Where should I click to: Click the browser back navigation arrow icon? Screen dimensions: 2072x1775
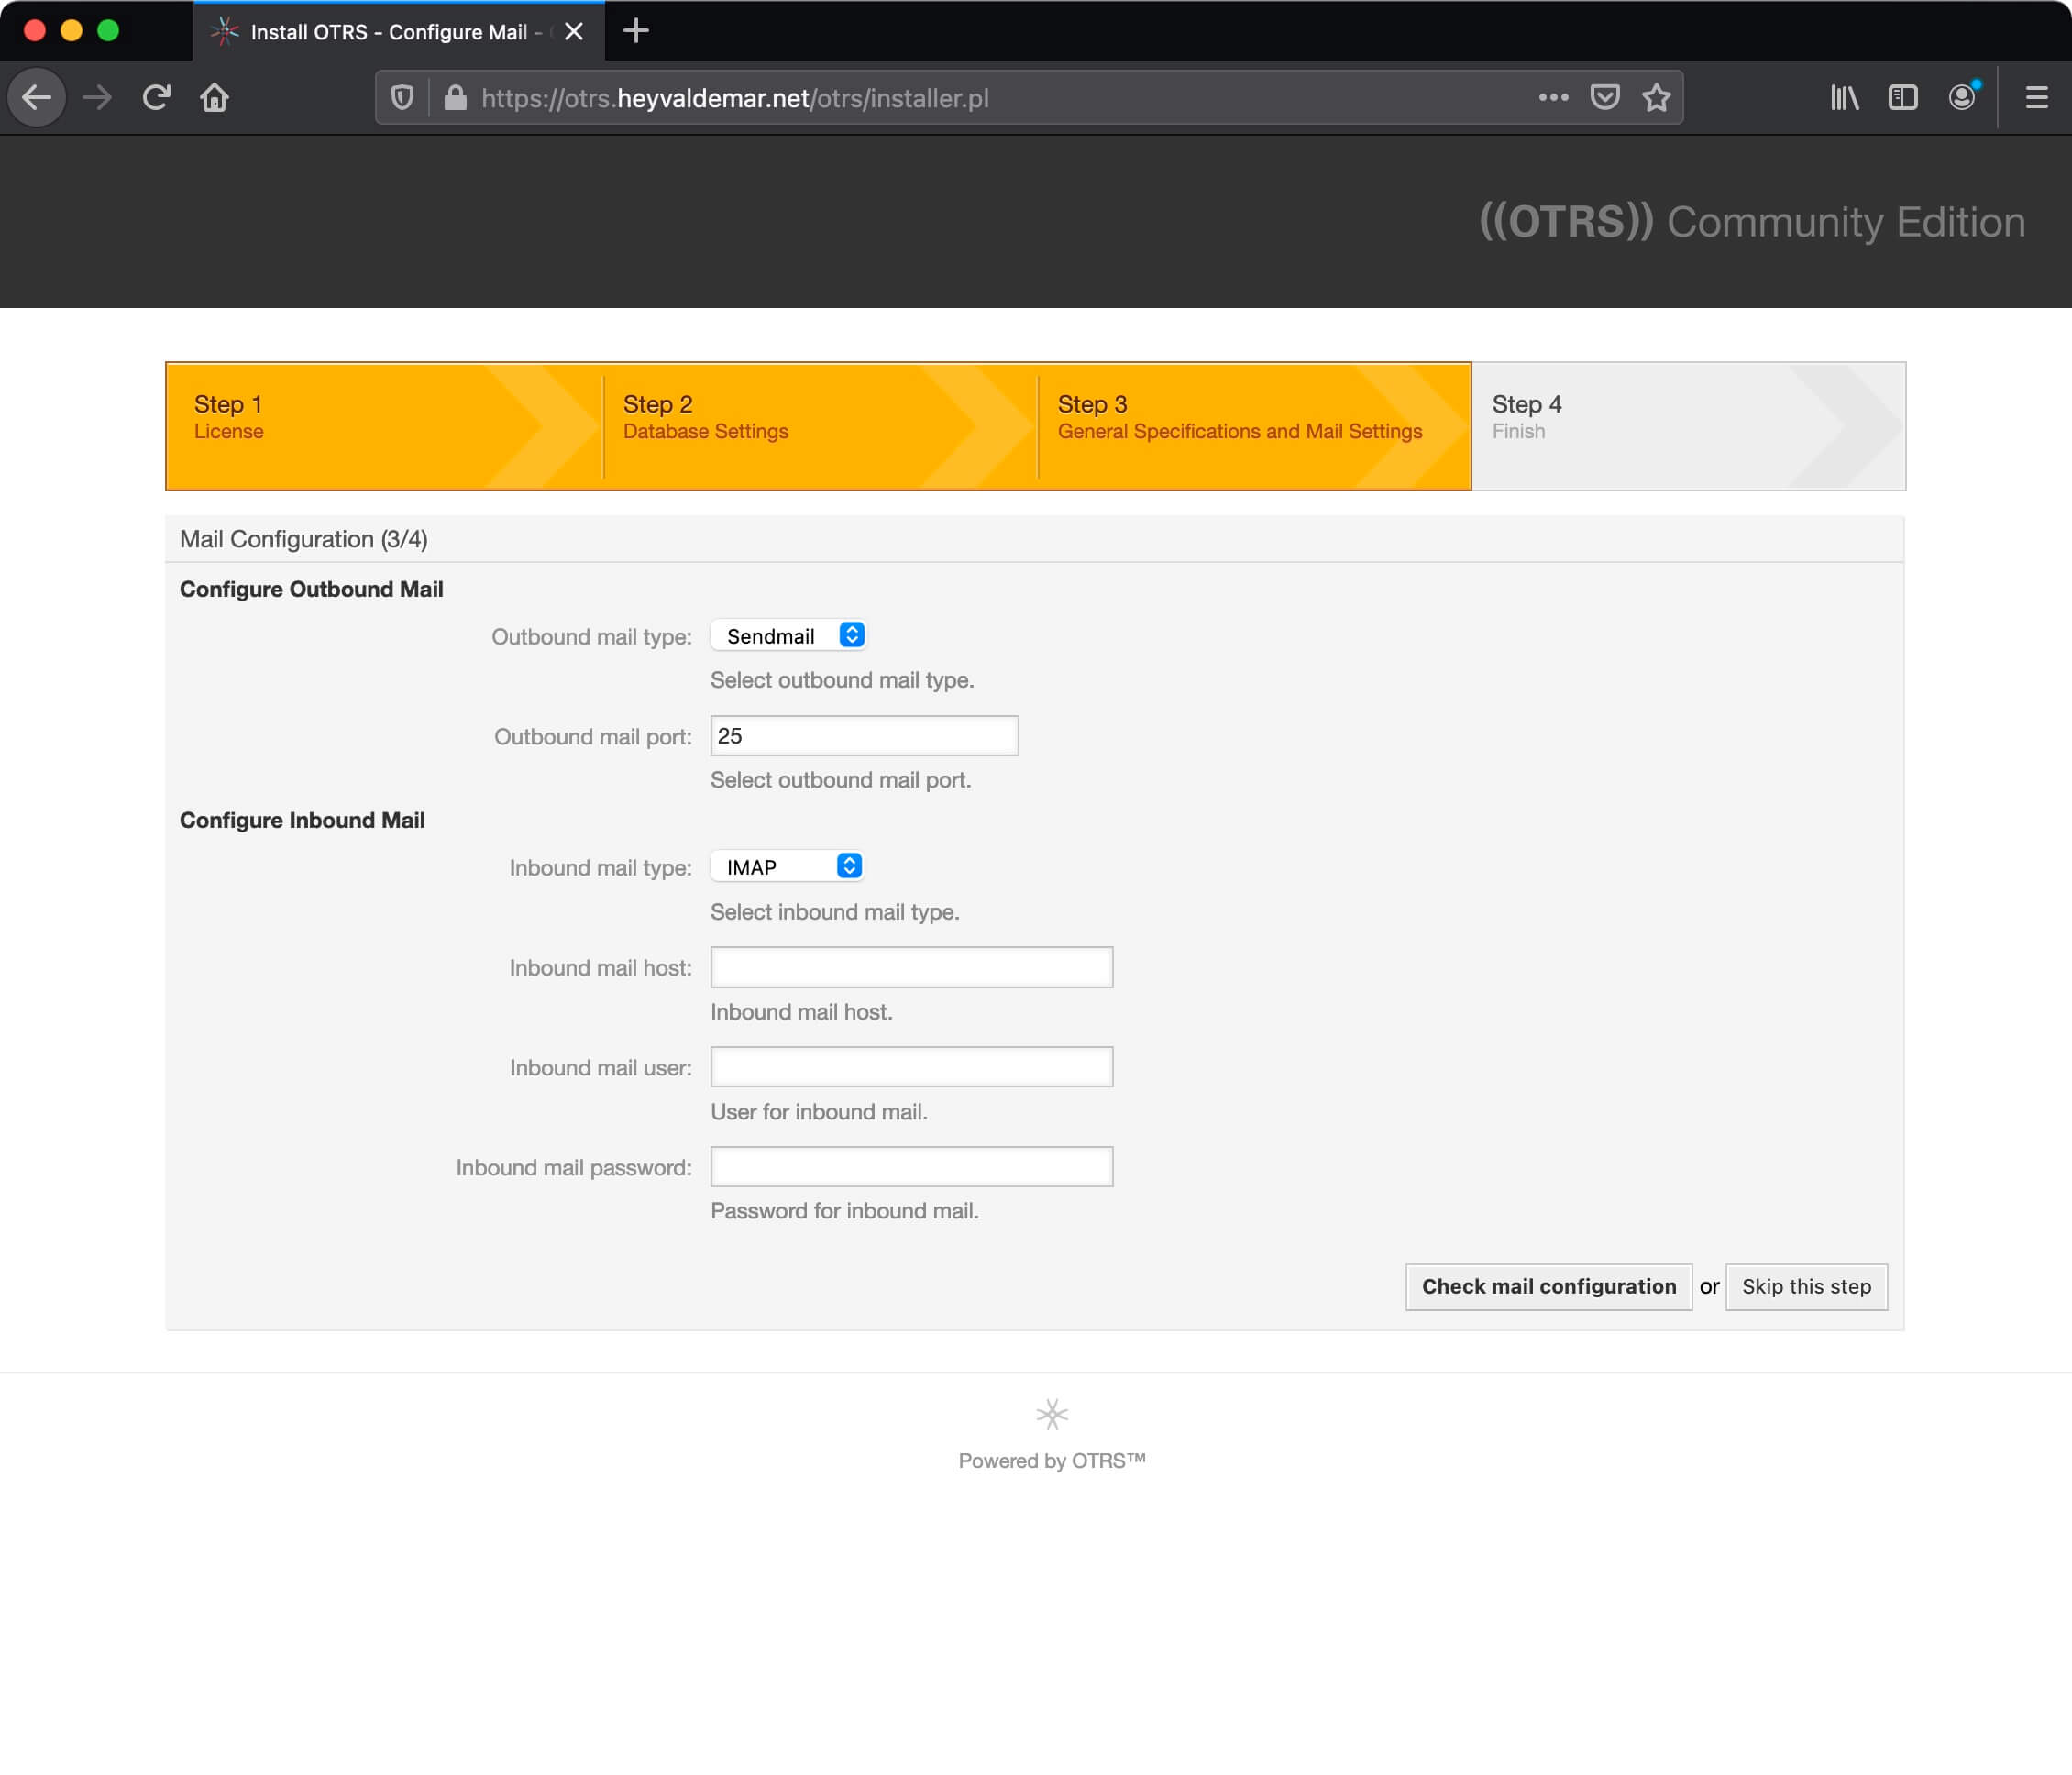[39, 97]
